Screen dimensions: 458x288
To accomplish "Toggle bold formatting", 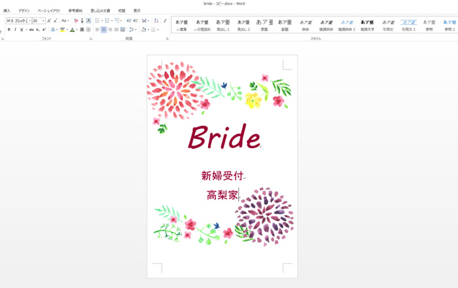I will pyautogui.click(x=9, y=29).
